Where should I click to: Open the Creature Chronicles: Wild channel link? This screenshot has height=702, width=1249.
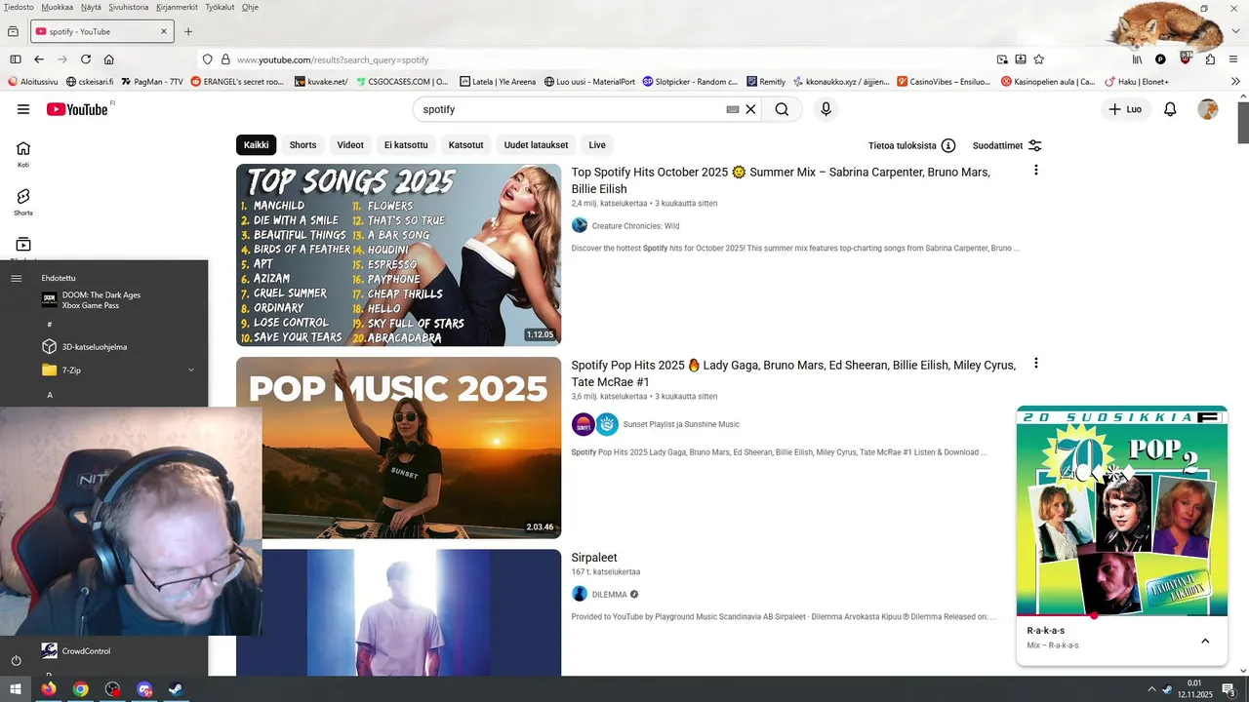point(635,225)
